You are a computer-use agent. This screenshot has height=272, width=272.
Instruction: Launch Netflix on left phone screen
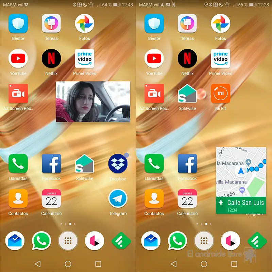pos(51,58)
